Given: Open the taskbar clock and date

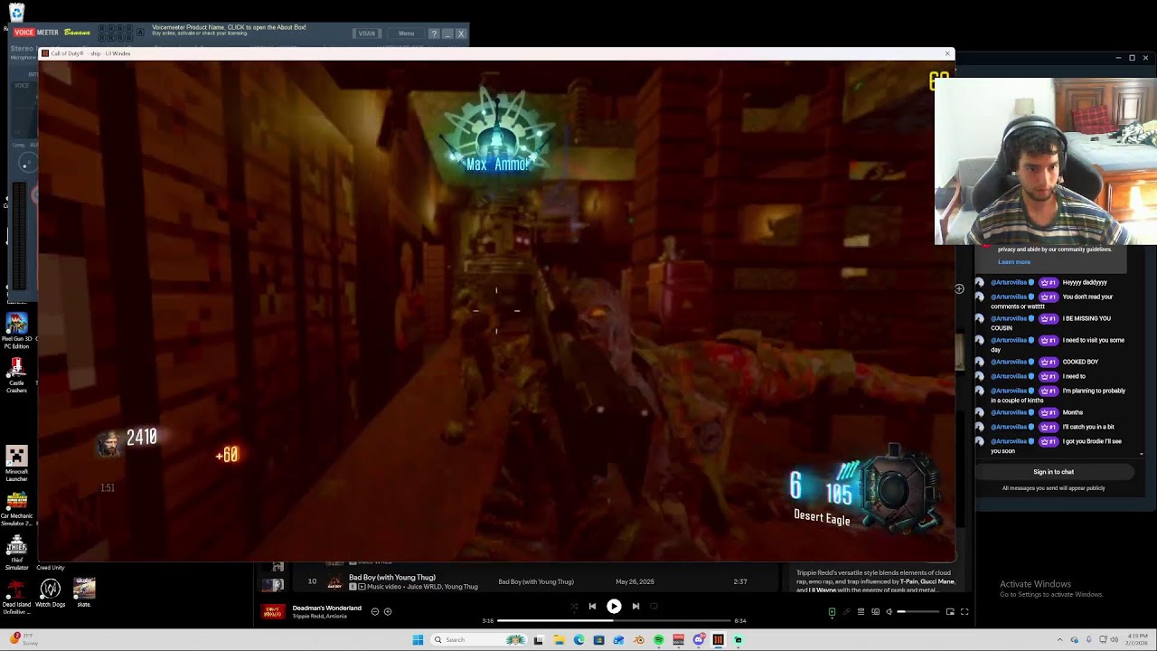Looking at the screenshot, I should (1137, 639).
